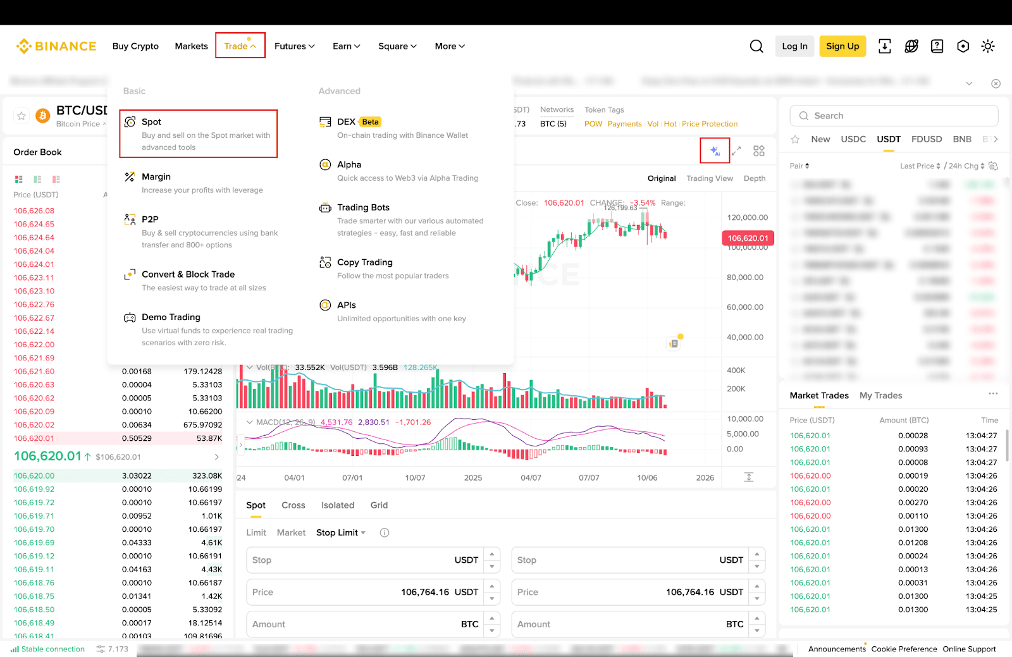This screenshot has width=1012, height=657.
Task: Expand the chart to fullscreen
Action: pyautogui.click(x=736, y=150)
